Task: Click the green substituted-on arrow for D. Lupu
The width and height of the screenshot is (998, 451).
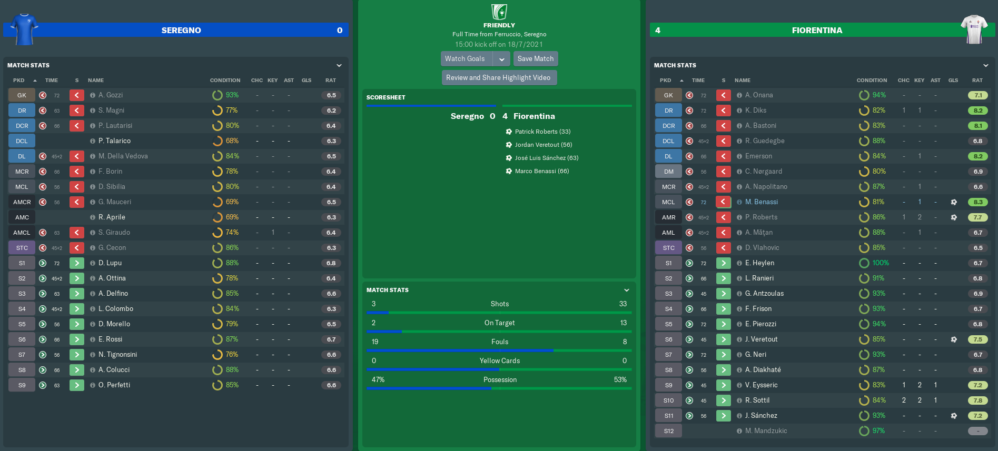Action: pos(77,263)
